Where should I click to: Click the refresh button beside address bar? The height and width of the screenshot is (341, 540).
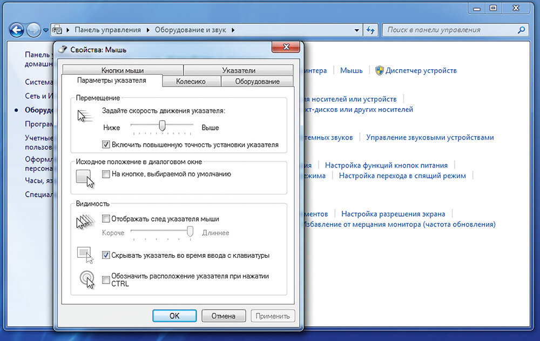370,30
